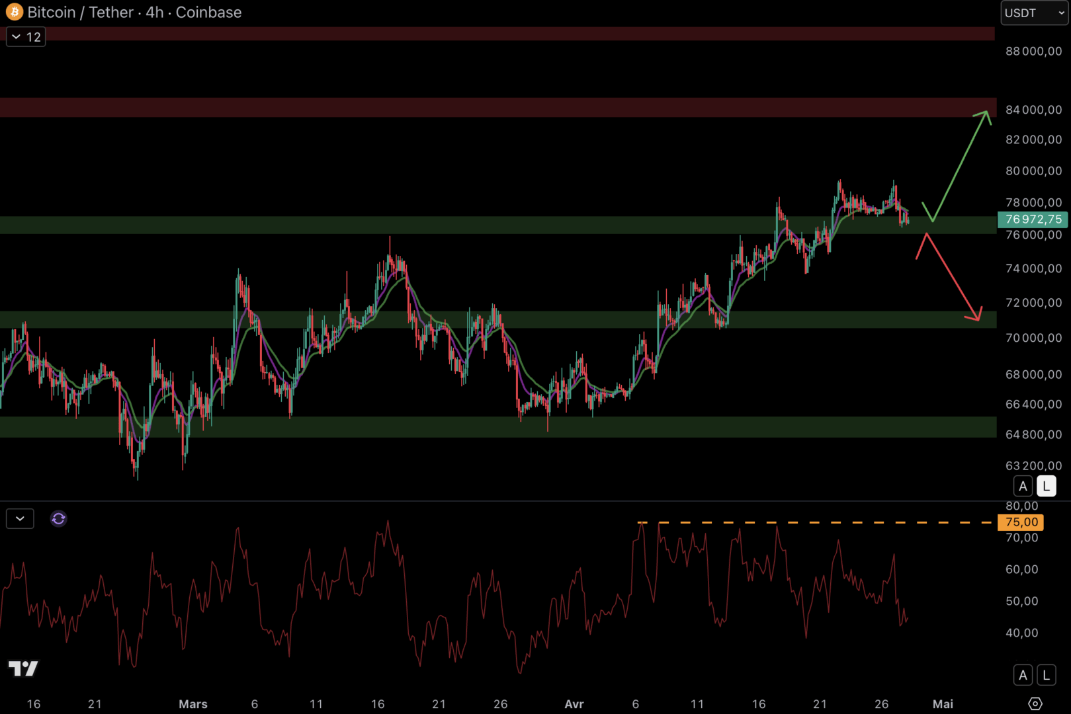Expand the oscillator pane legend chevron

[20, 519]
